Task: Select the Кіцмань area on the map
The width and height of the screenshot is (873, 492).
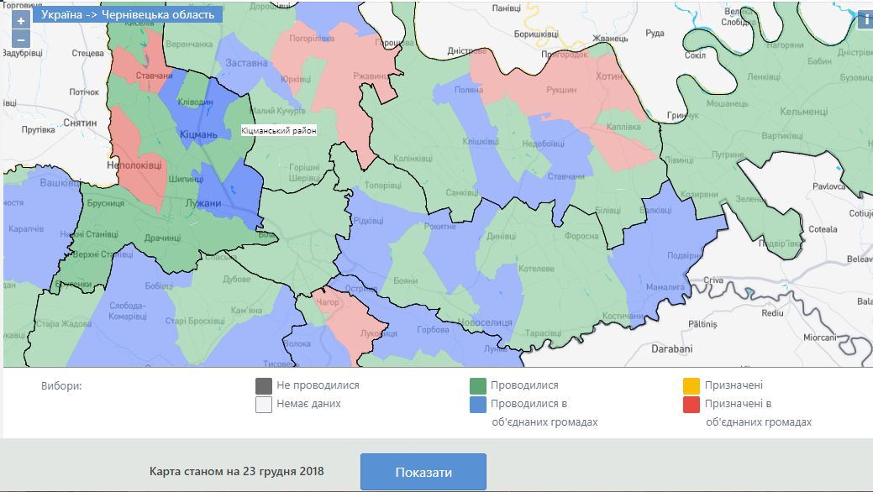Action: click(199, 134)
